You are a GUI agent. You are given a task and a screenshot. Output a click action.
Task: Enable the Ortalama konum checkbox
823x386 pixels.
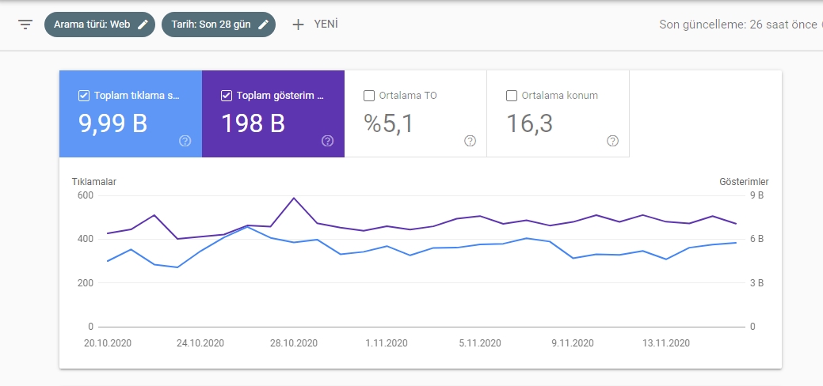tap(511, 96)
